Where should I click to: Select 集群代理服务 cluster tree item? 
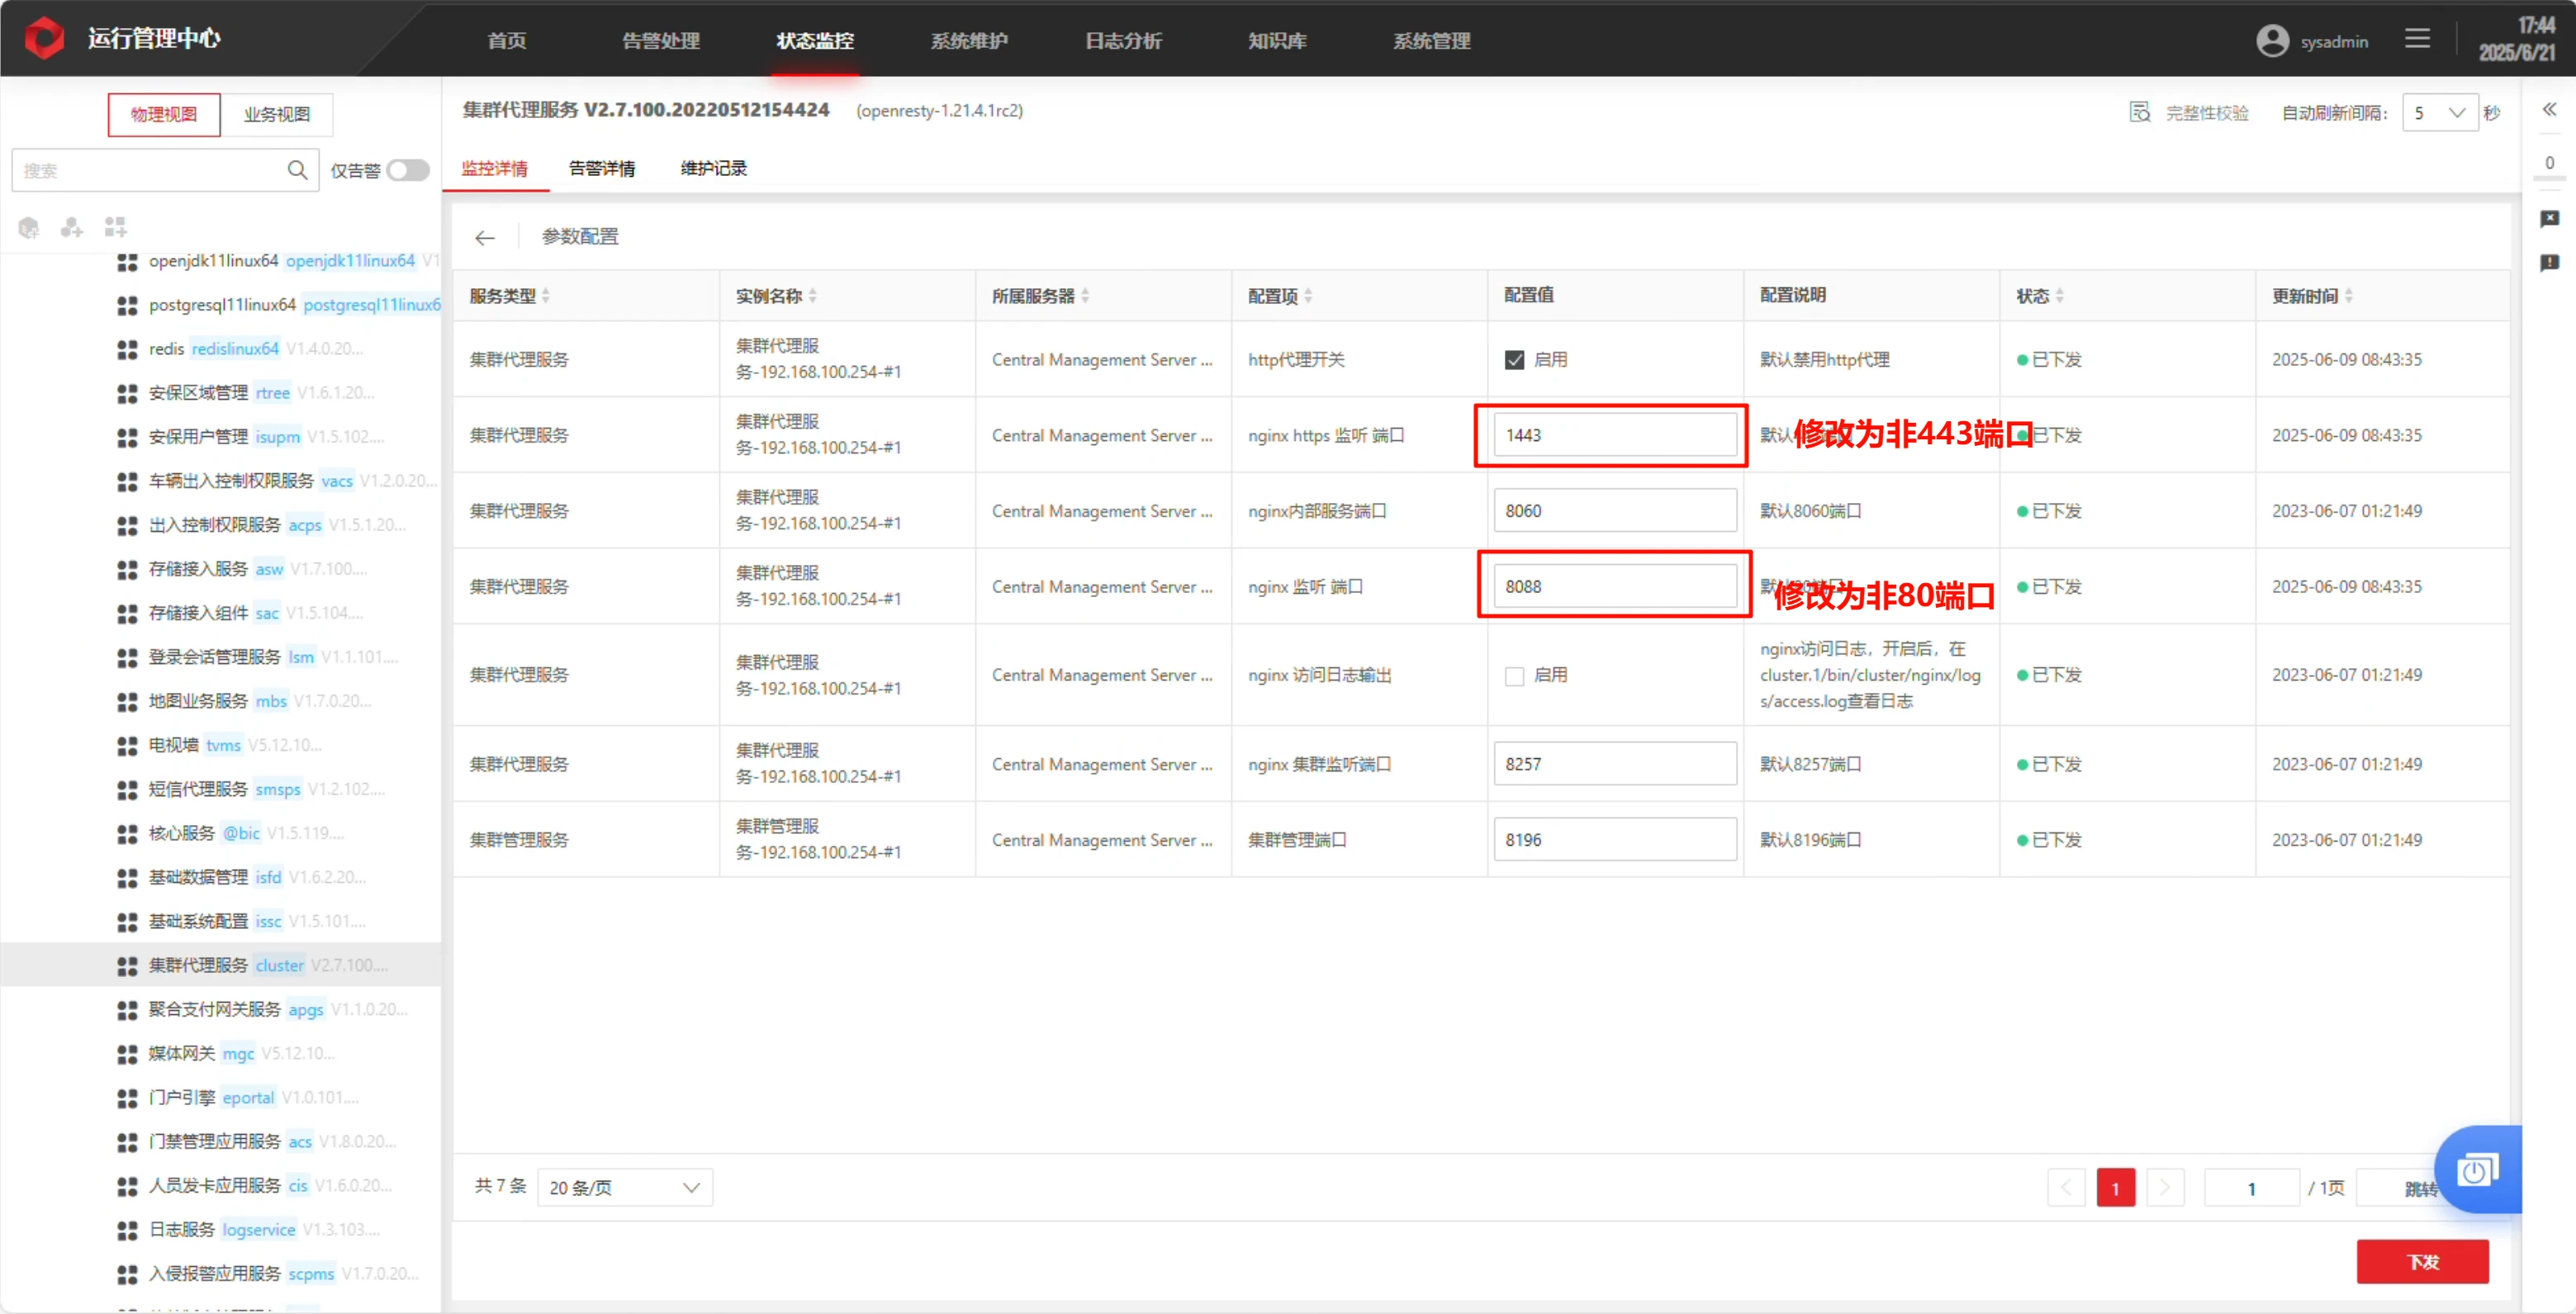[220, 965]
